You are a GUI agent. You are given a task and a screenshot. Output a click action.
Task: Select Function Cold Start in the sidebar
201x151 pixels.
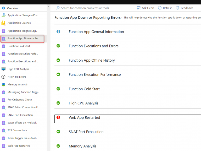[x=19, y=46]
